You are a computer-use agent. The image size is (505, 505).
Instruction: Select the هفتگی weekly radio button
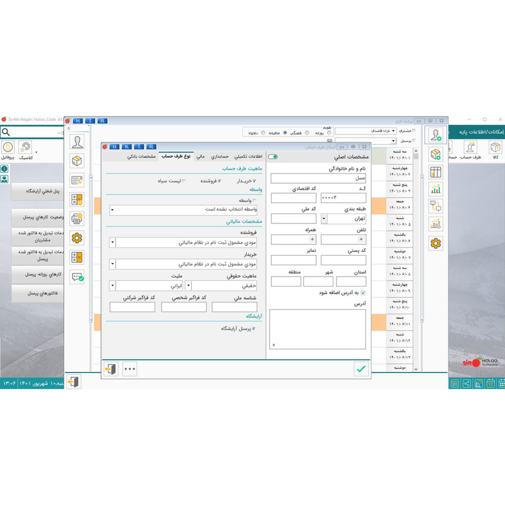point(307,133)
